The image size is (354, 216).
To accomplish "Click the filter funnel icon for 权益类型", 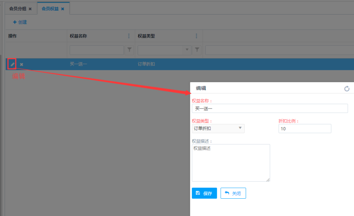I will 197,50.
